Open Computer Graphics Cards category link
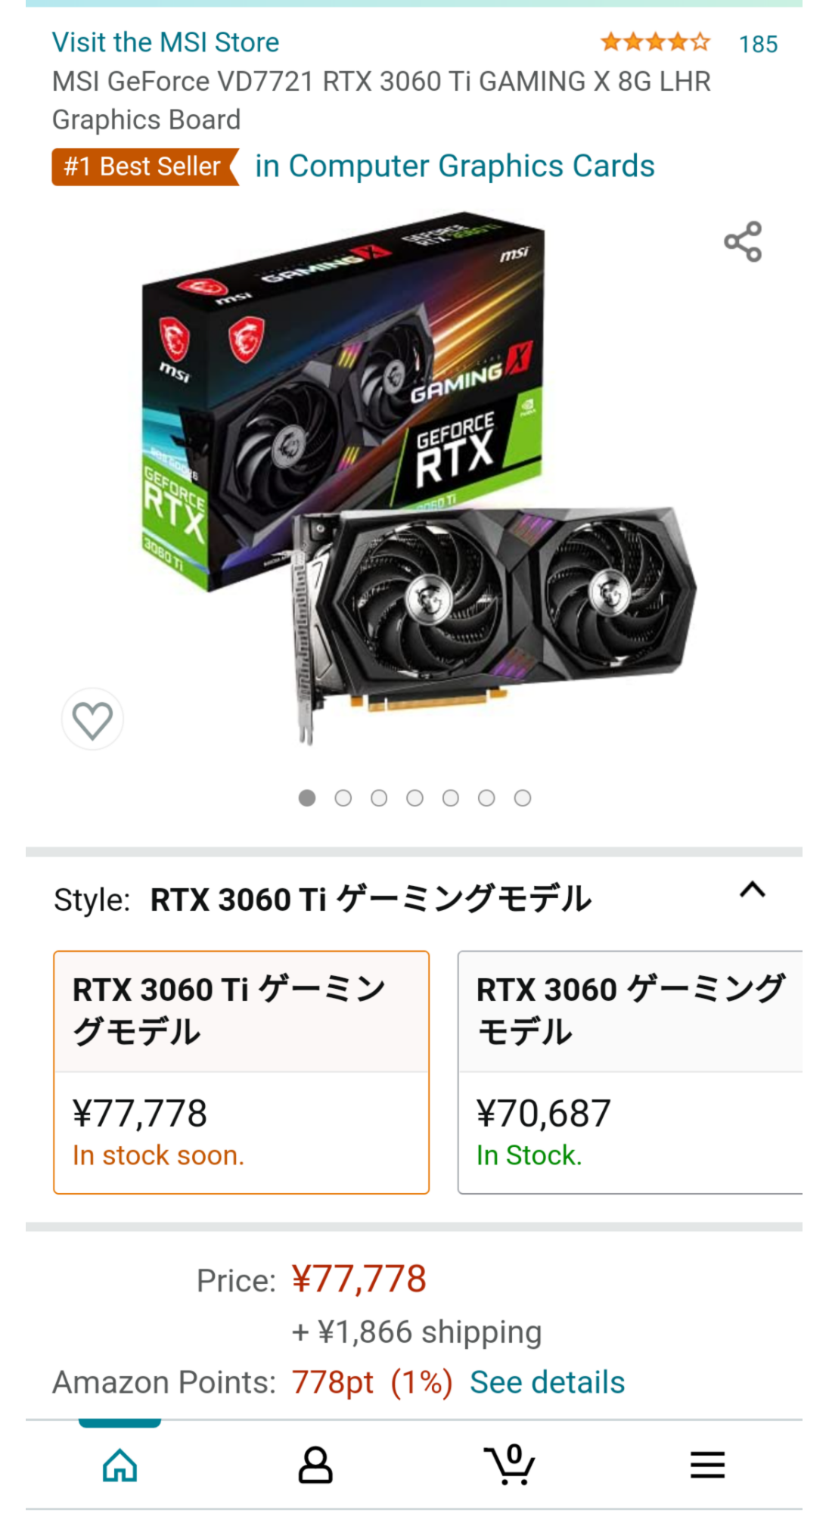829x1526 pixels. pyautogui.click(x=455, y=166)
